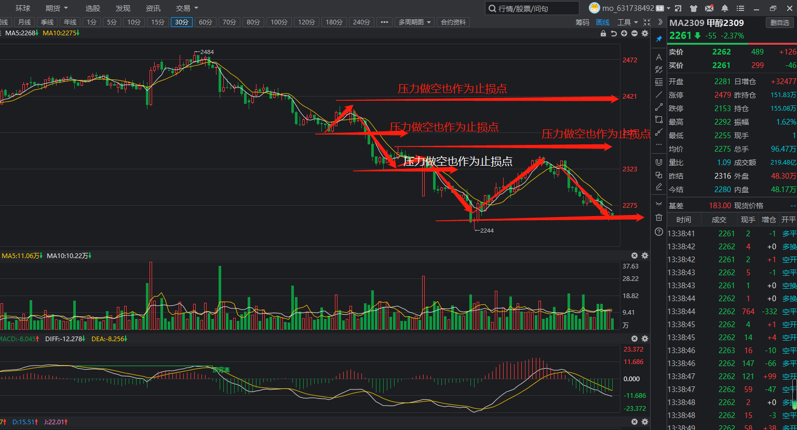Toggle the chart lock icon
The height and width of the screenshot is (430, 797).
click(x=603, y=33)
